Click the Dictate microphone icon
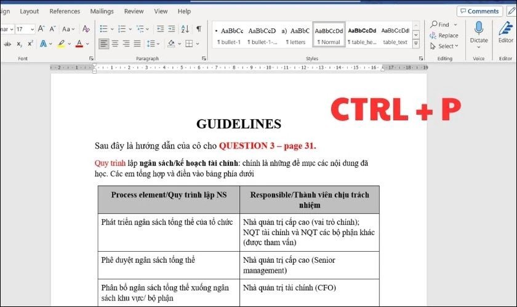 [x=479, y=28]
